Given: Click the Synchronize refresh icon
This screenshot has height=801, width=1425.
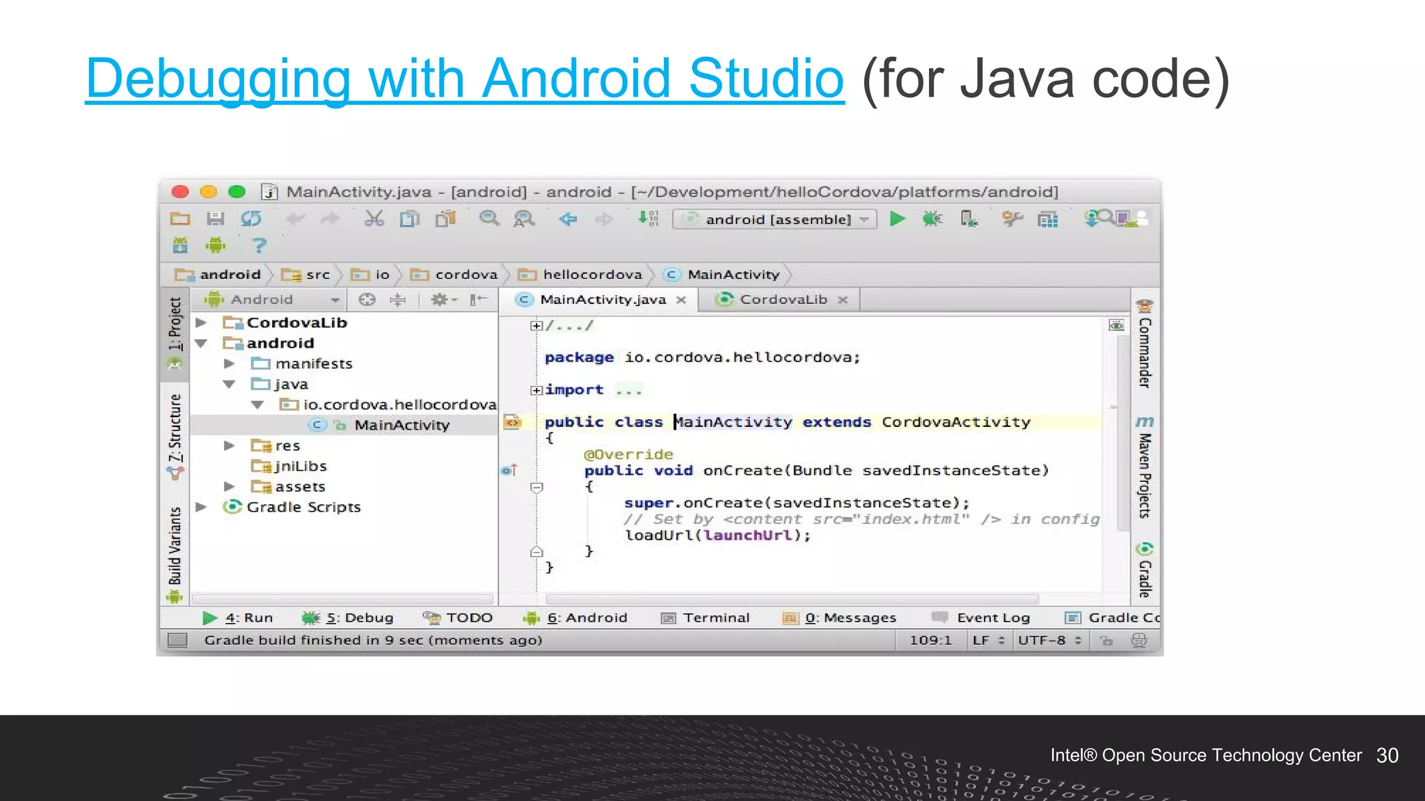Looking at the screenshot, I should point(251,219).
